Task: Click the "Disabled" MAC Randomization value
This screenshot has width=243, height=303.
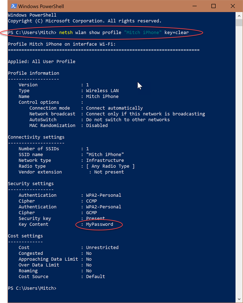Action: pyautogui.click(x=97, y=125)
